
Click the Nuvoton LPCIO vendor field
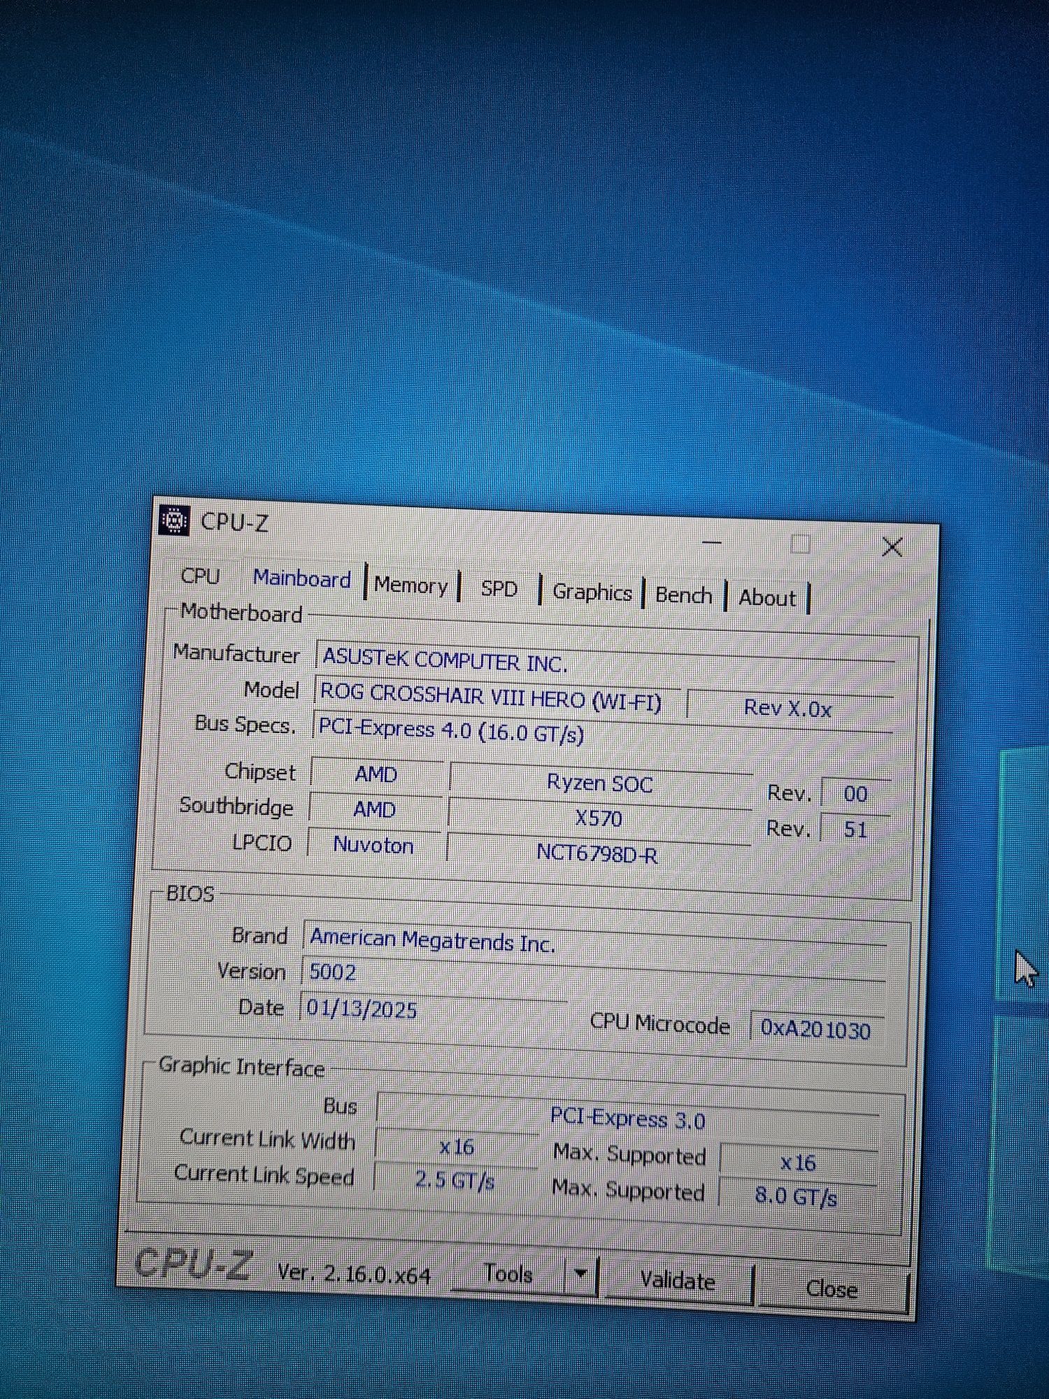(x=374, y=845)
